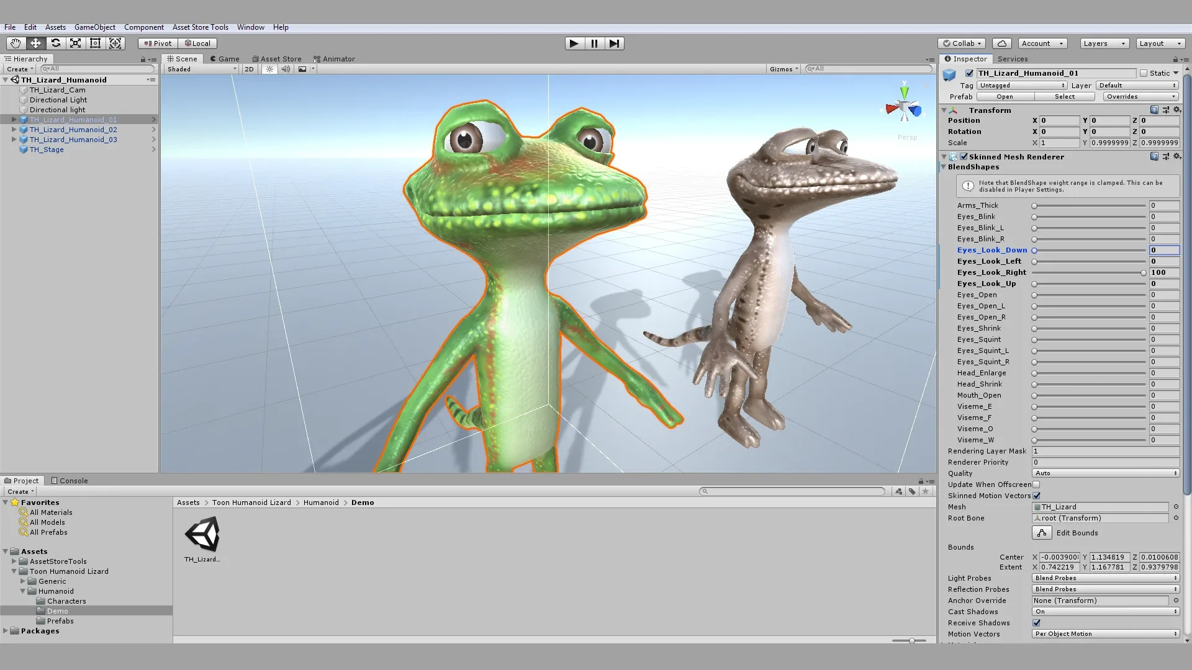Viewport: 1192px width, 670px height.
Task: Open Mesh object picker circle
Action: pos(1176,507)
